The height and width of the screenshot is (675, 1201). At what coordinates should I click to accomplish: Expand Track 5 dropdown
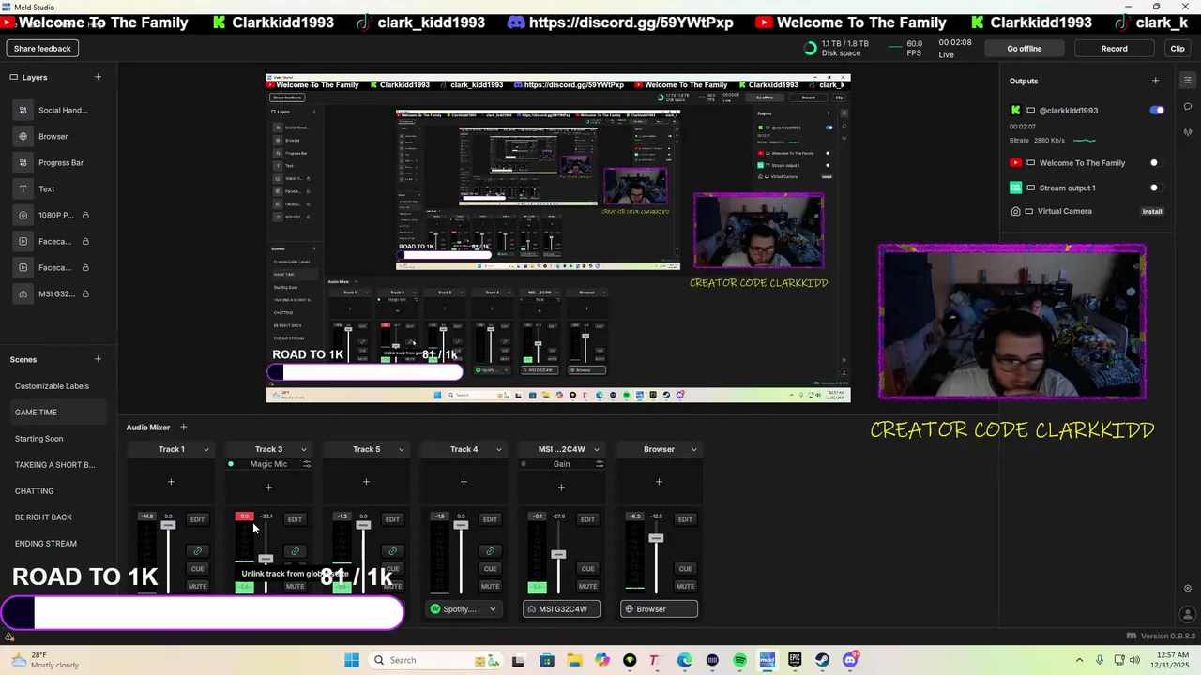click(x=401, y=450)
